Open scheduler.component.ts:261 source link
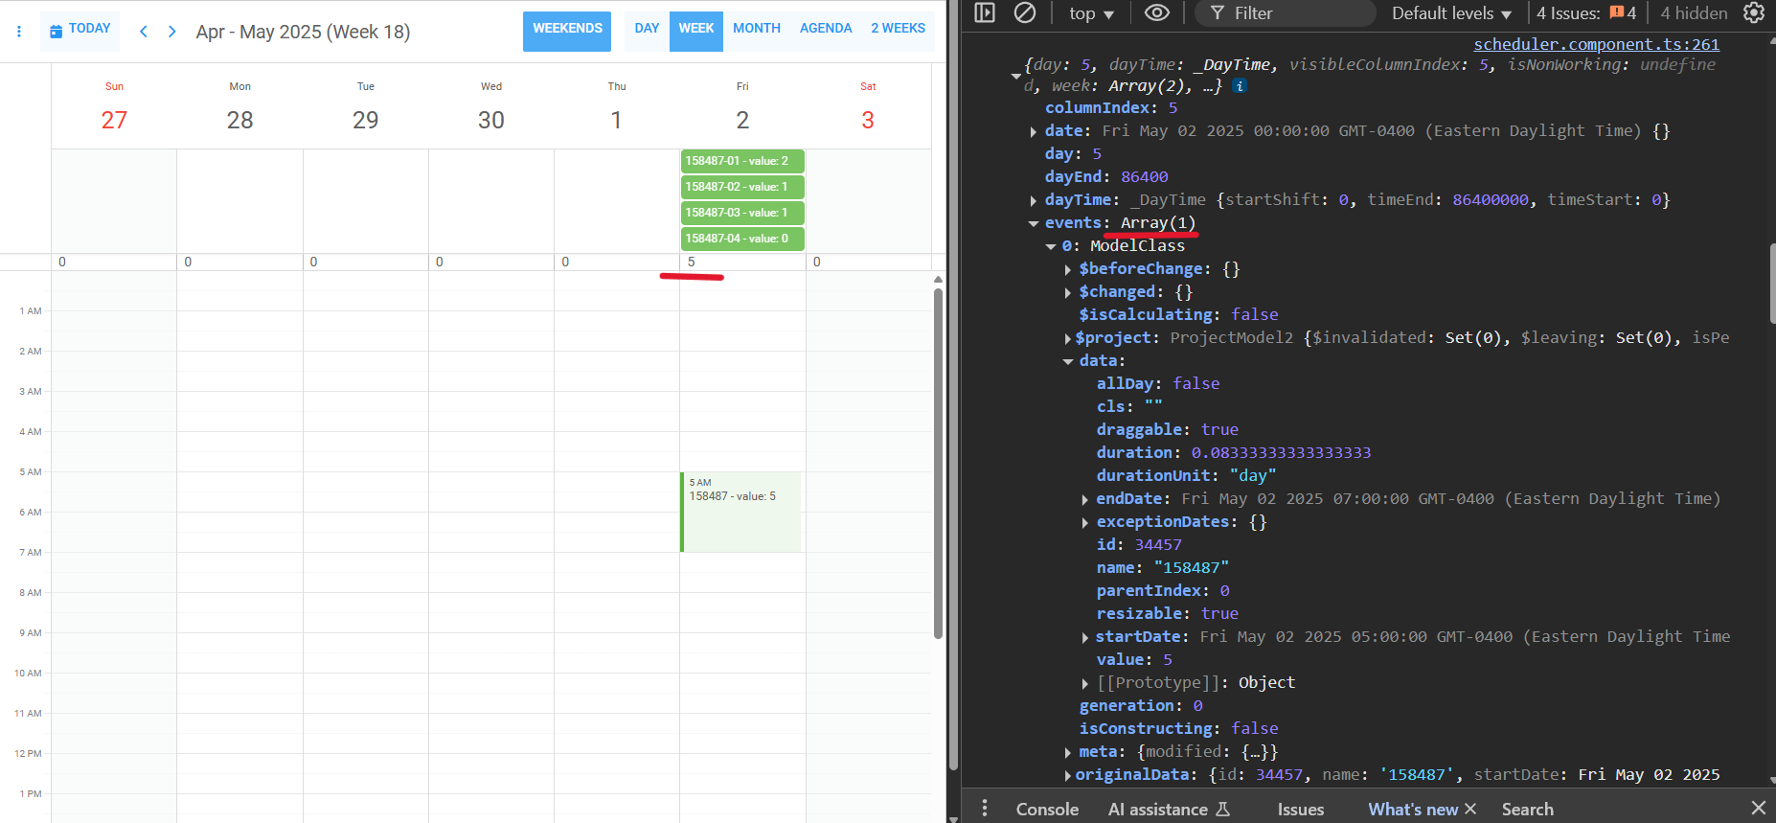Screen dimensions: 1776x823 (x=1596, y=44)
